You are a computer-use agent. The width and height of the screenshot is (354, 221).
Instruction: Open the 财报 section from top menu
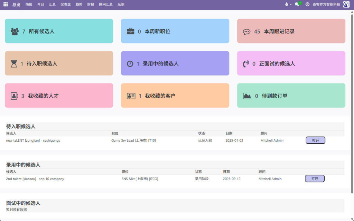91,4
